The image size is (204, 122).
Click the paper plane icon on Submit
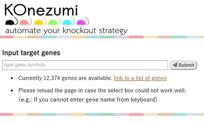(175, 65)
